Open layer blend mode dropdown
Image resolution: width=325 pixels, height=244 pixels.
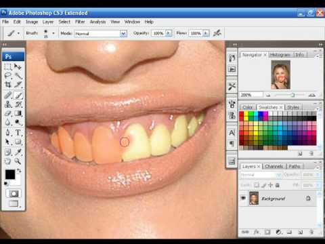(x=261, y=175)
